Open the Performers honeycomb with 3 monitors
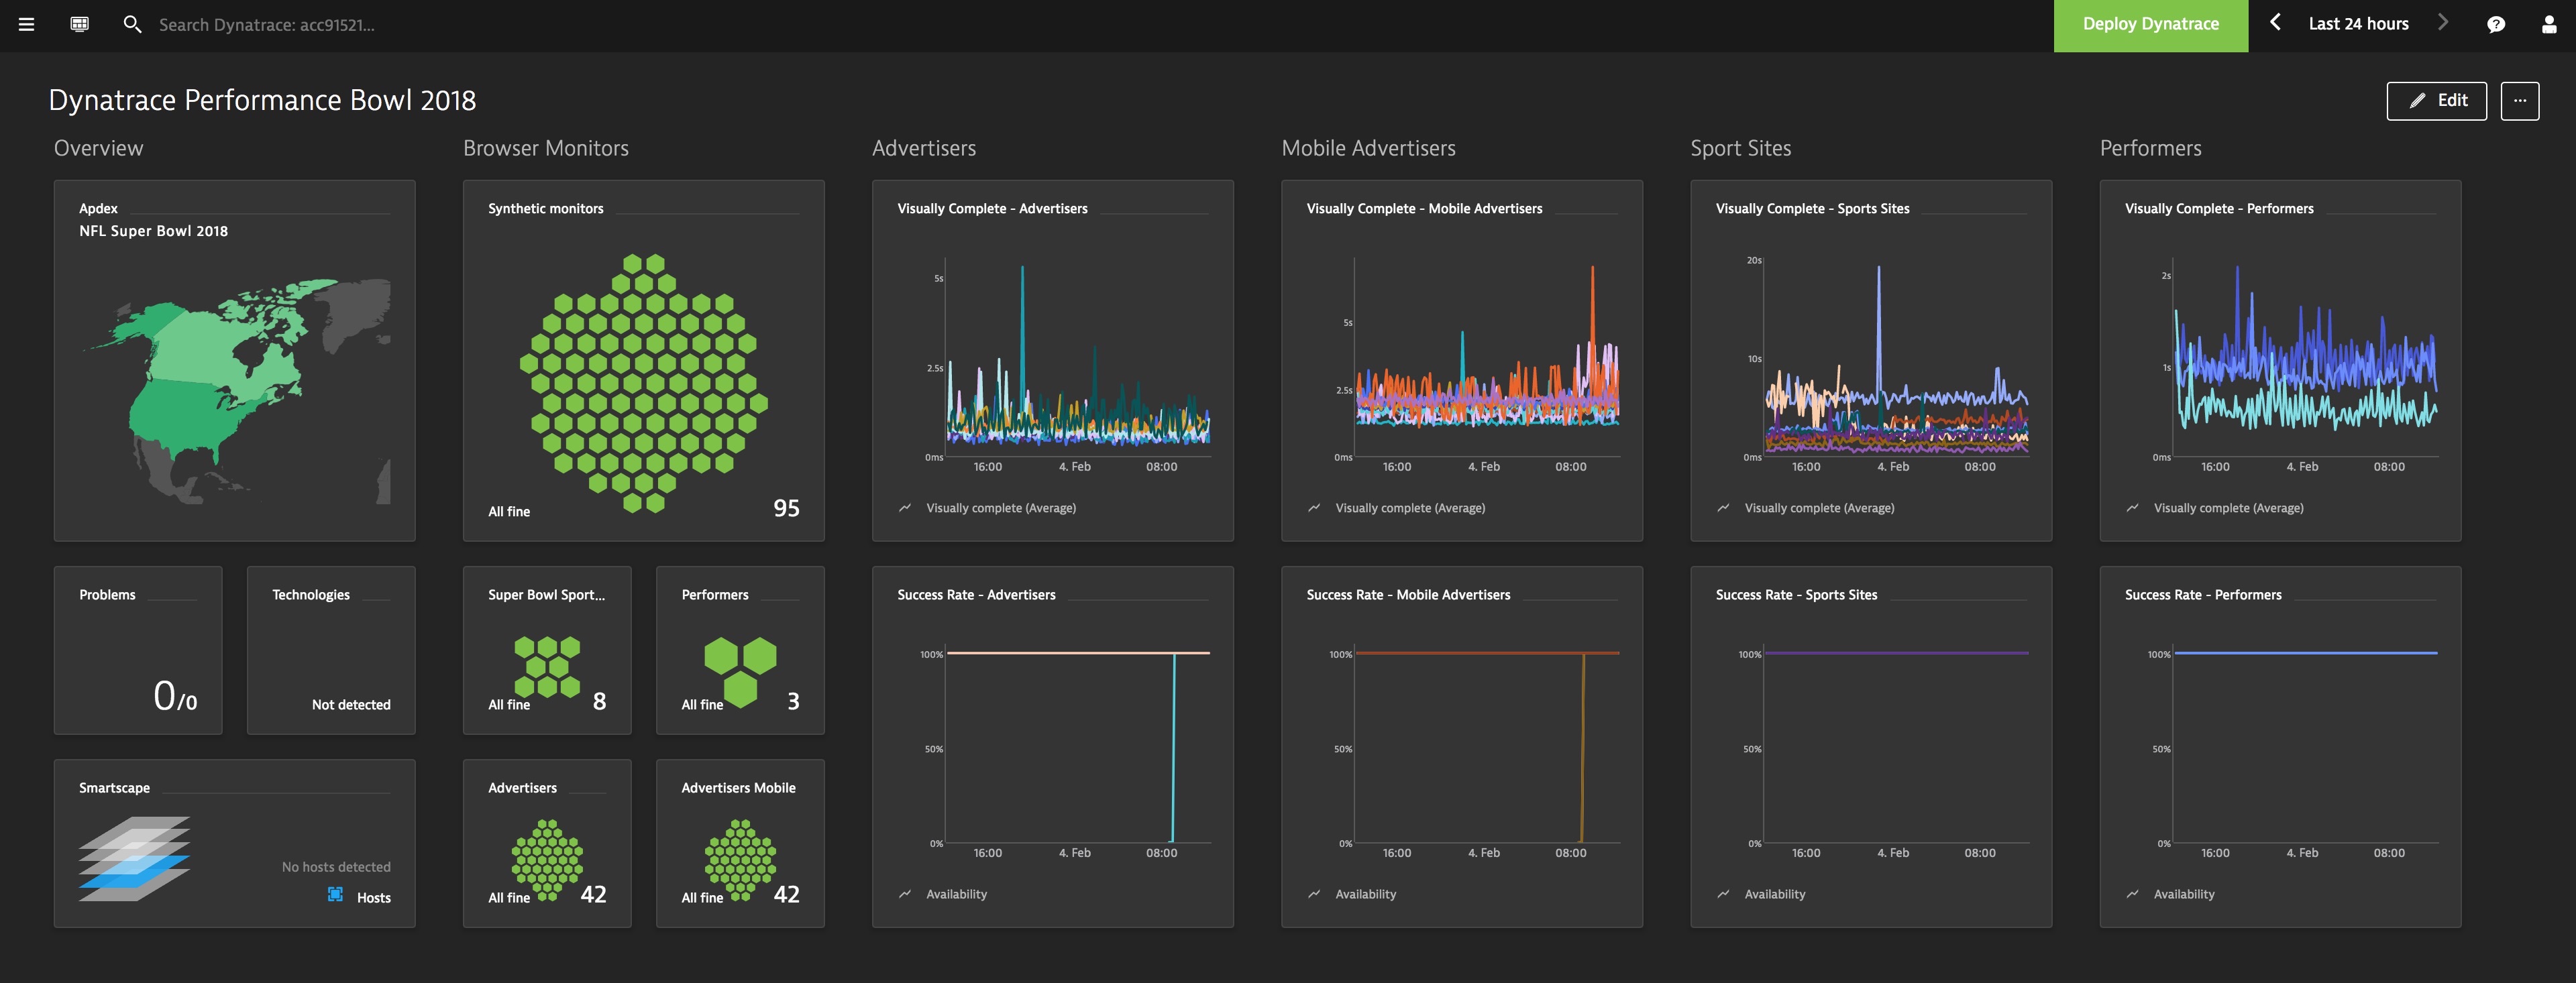This screenshot has width=2576, height=983. [740, 650]
